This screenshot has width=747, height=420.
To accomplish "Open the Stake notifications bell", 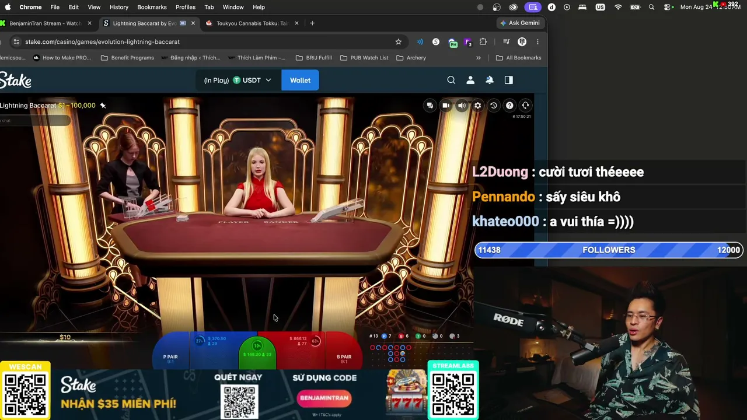I will pyautogui.click(x=490, y=80).
